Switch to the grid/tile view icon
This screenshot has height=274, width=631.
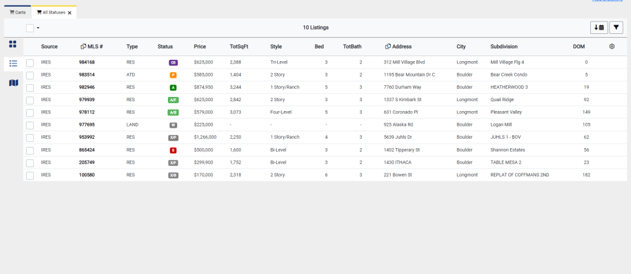(x=13, y=44)
